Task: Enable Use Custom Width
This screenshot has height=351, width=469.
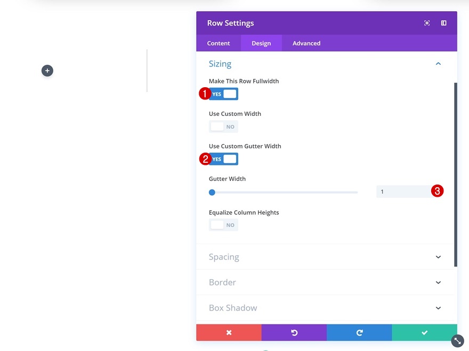Action: (223, 126)
